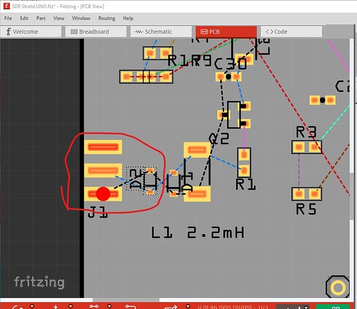The height and width of the screenshot is (309, 357).
Task: Click the green Fabricate button
Action: point(333,307)
